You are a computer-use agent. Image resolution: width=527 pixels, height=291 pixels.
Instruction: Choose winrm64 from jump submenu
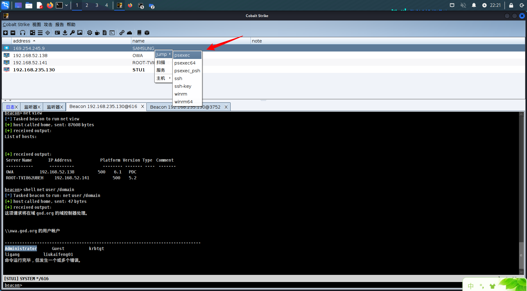pos(187,102)
